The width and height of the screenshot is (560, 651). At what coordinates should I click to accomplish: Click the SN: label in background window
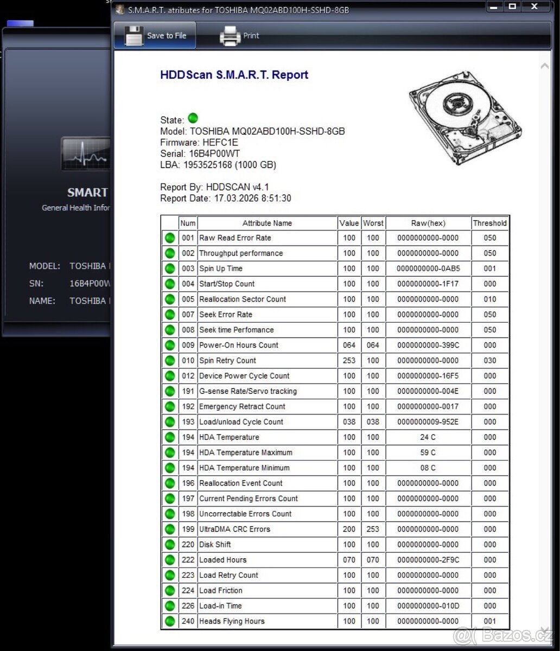coord(36,284)
